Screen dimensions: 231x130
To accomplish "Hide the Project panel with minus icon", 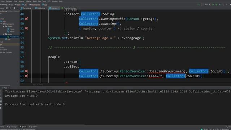I will [18, 8].
